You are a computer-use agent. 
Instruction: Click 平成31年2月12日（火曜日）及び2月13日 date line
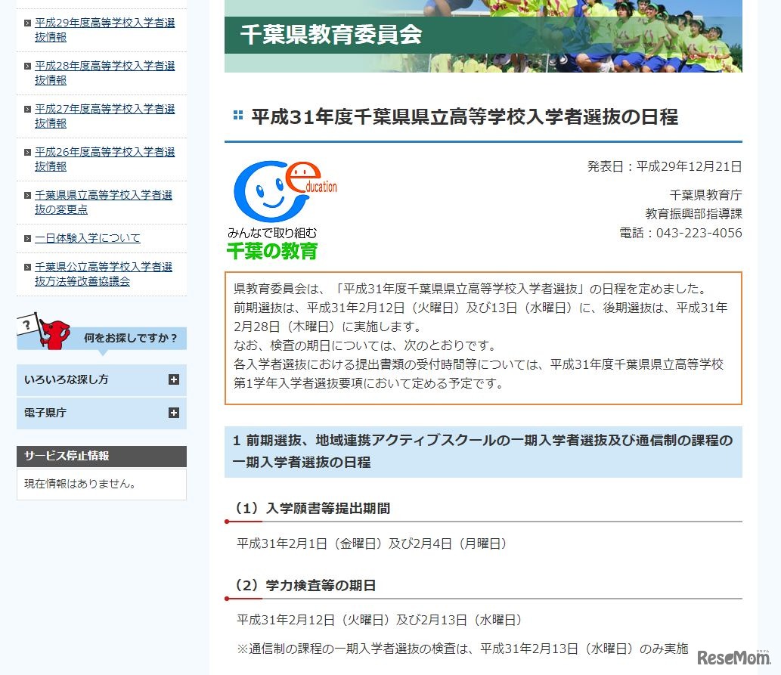(380, 621)
